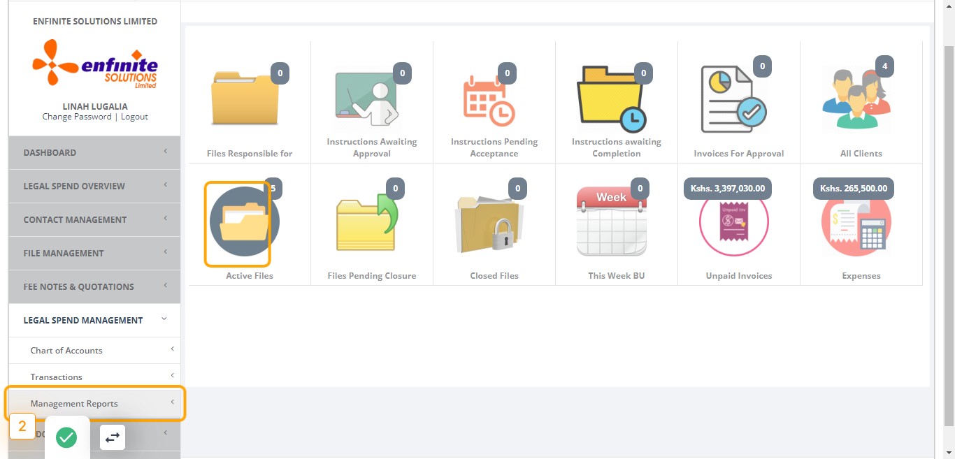Click the All Clients label
955x459 pixels.
[x=861, y=154]
